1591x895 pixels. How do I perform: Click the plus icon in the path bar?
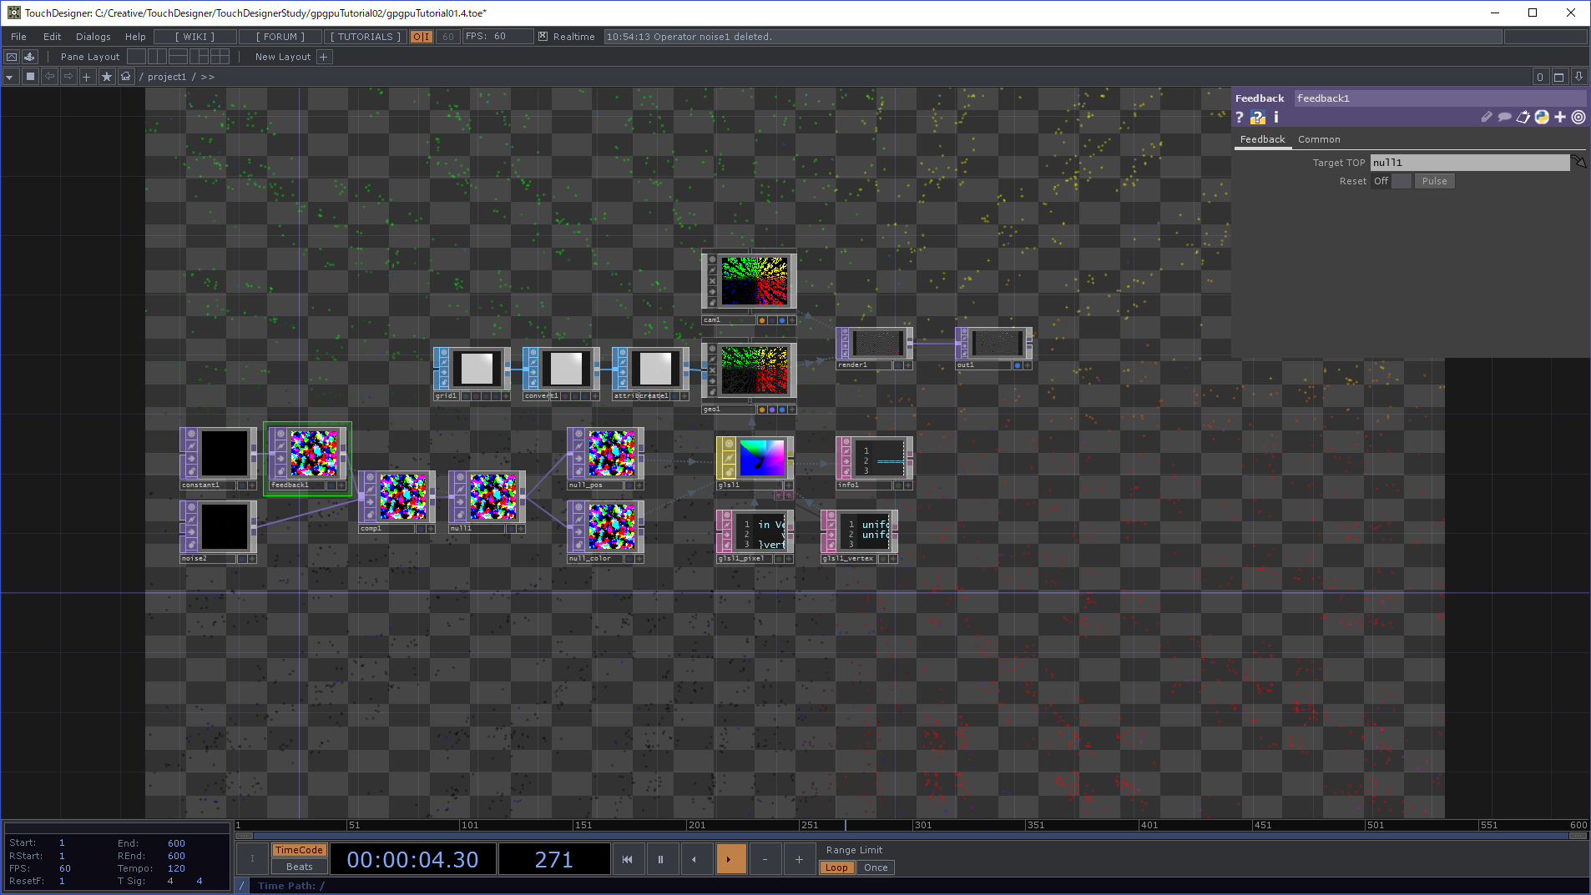coord(87,77)
